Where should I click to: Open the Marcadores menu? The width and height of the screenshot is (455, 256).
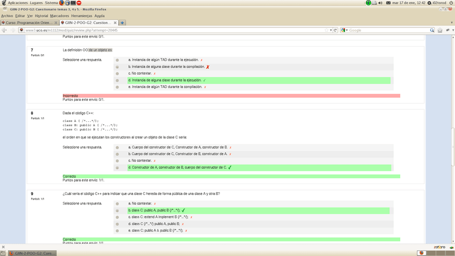click(x=59, y=16)
